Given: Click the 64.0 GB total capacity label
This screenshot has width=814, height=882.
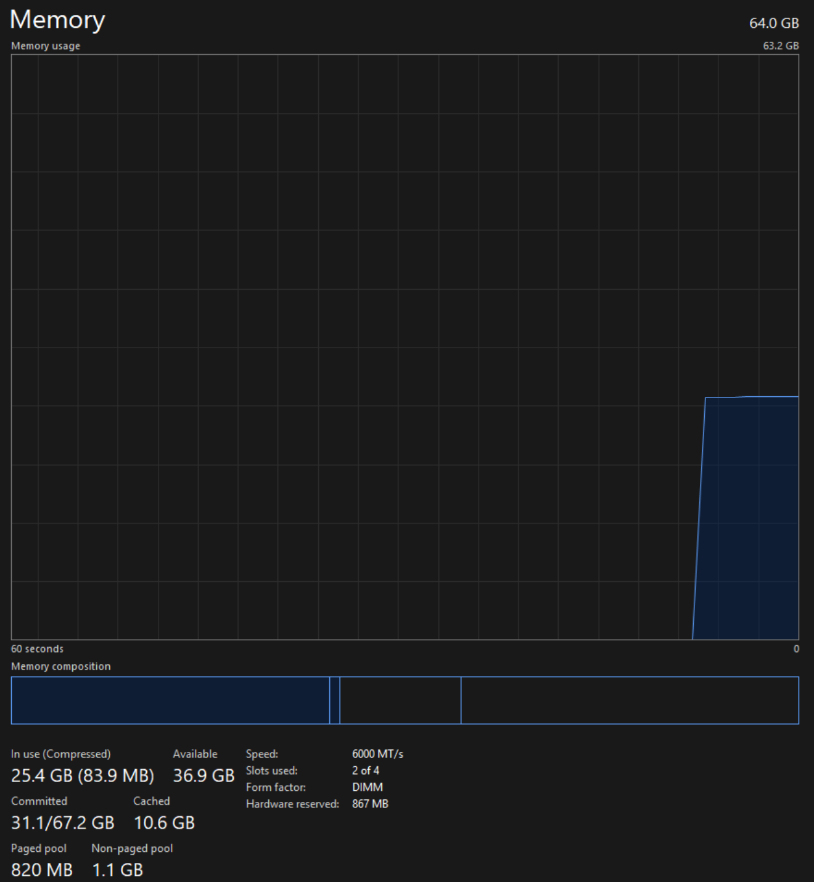Looking at the screenshot, I should click(x=774, y=23).
